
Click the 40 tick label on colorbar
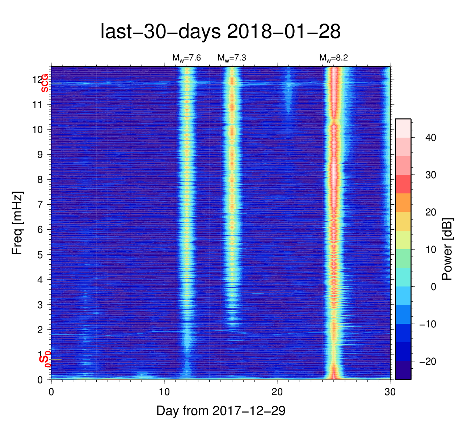[x=430, y=138]
